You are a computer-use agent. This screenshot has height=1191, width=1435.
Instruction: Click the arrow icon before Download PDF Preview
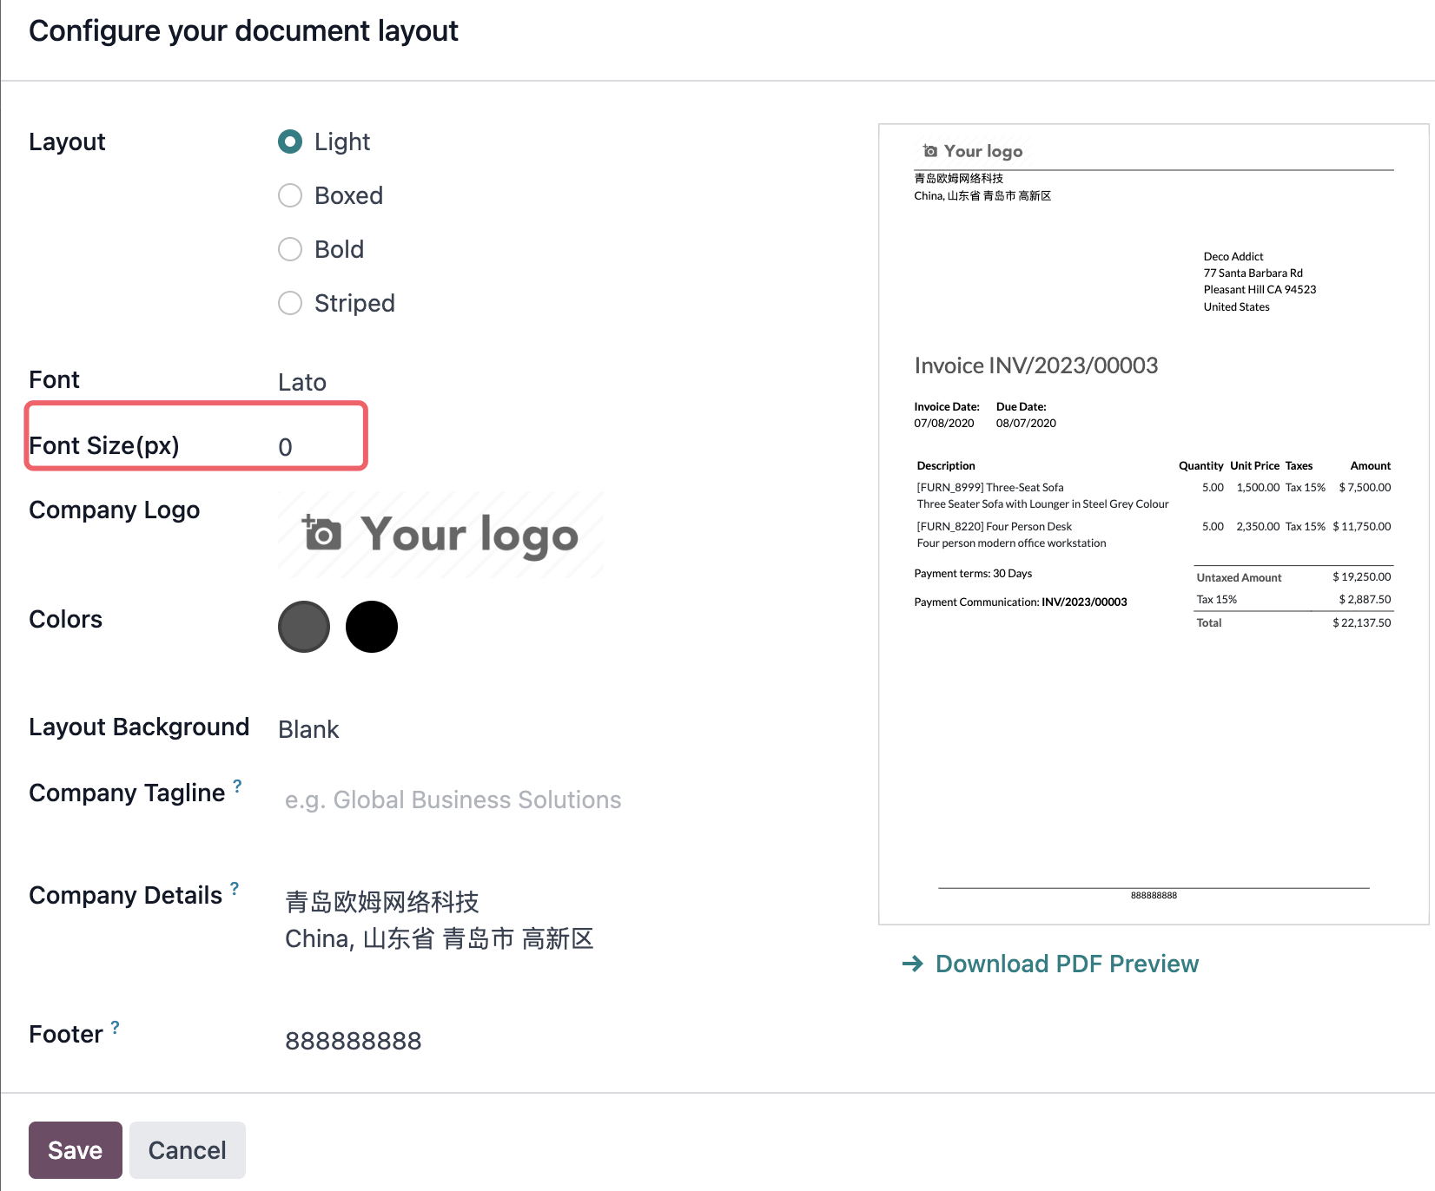pyautogui.click(x=912, y=964)
